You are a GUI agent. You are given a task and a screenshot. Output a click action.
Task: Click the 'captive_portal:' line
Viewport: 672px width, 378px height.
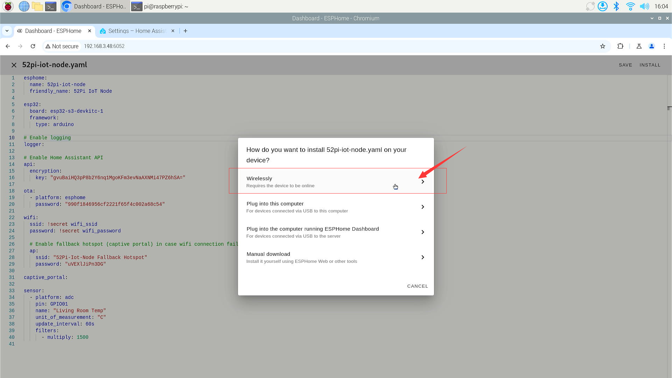coord(46,278)
